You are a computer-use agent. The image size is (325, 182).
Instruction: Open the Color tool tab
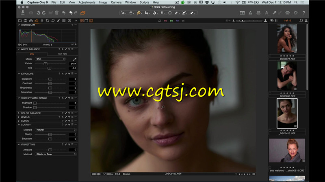click(31, 21)
